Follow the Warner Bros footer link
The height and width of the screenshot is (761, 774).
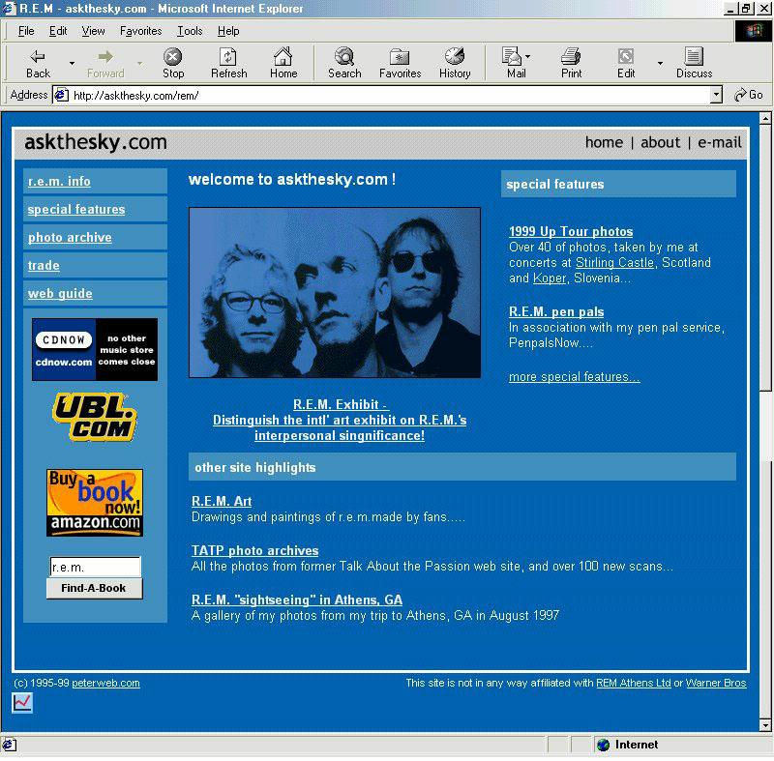(716, 683)
